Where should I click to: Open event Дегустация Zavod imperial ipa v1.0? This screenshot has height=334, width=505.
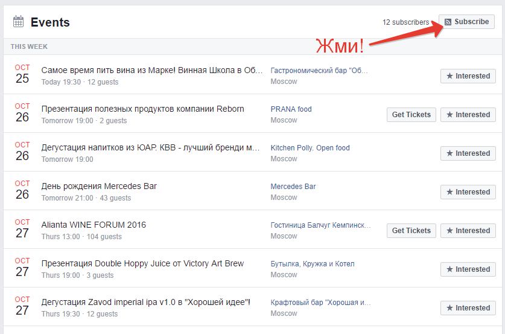tap(146, 303)
